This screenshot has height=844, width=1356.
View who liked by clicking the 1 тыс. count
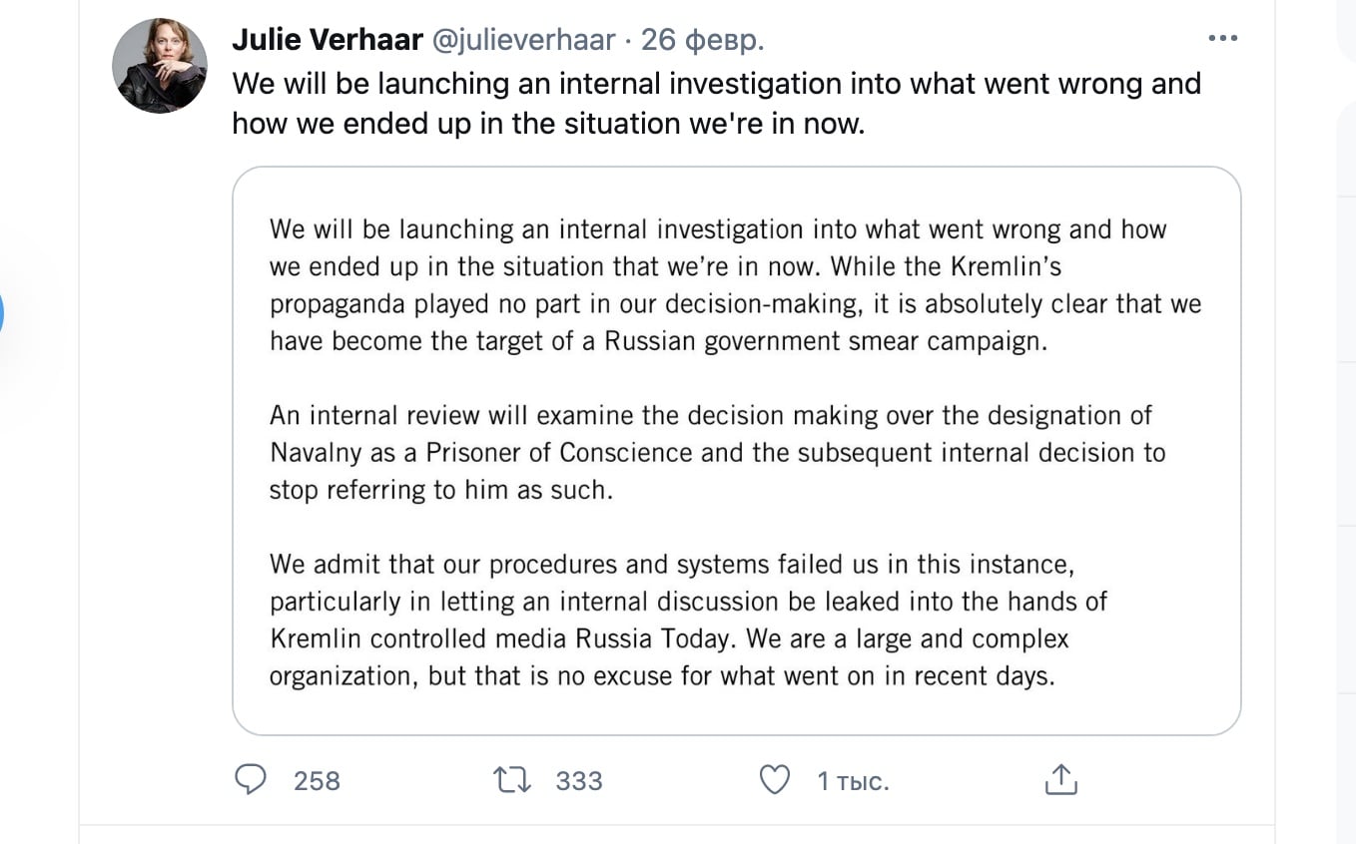click(852, 781)
